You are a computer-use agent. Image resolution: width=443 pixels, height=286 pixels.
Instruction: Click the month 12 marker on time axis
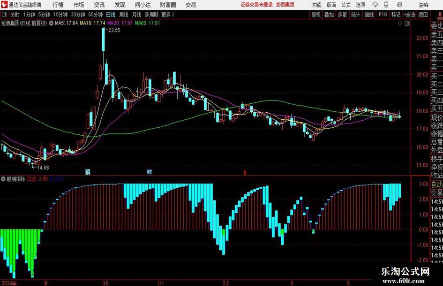[226, 283]
